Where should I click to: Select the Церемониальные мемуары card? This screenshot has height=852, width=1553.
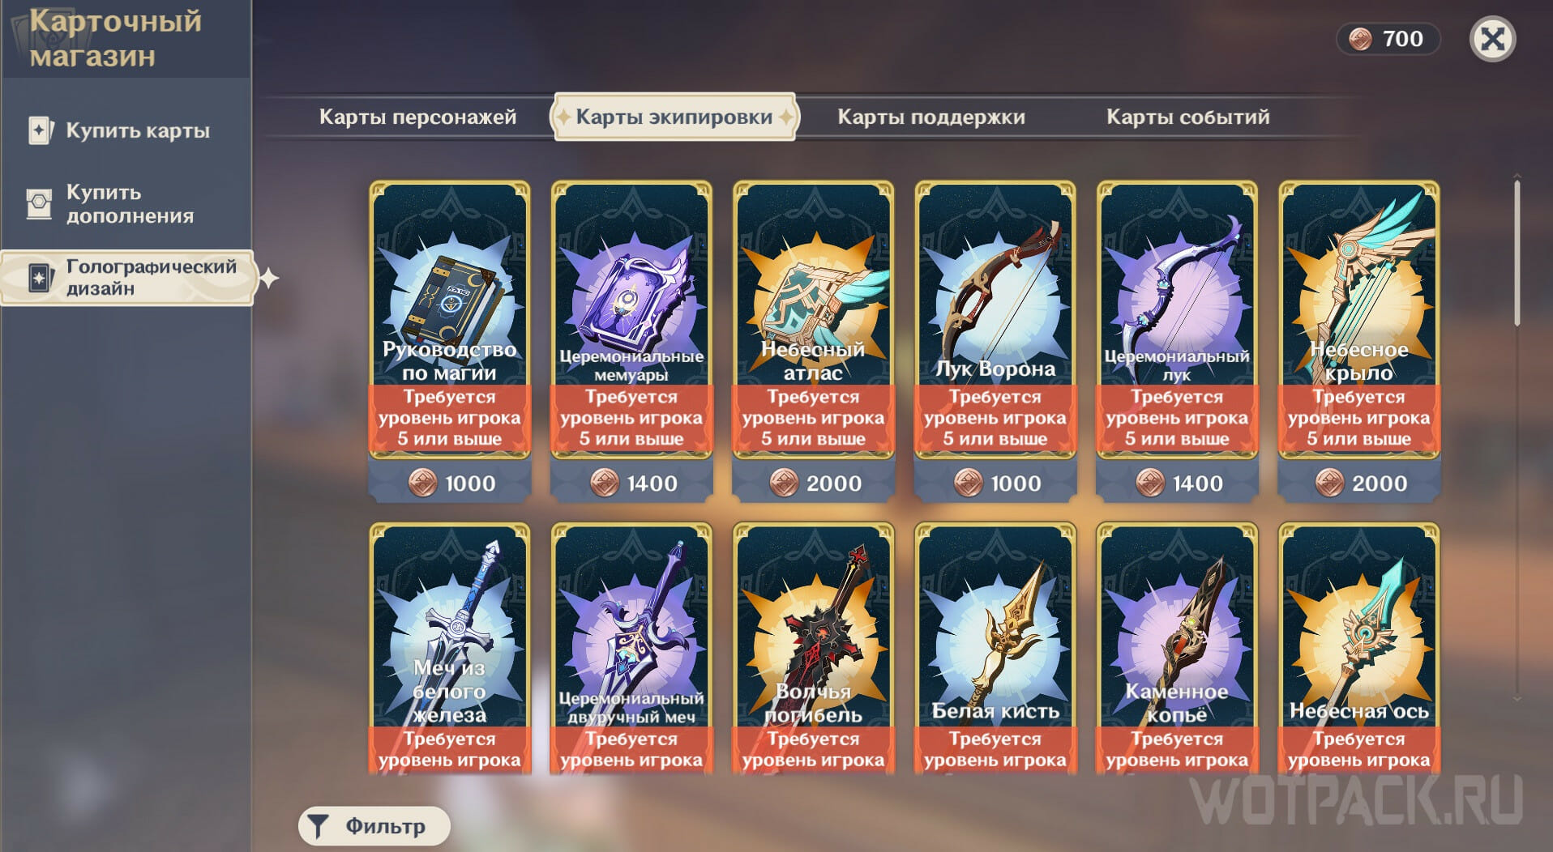(631, 321)
